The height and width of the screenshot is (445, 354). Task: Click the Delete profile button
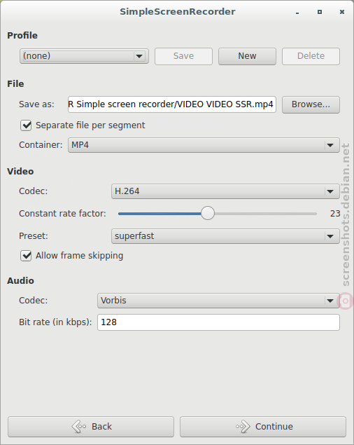[311, 56]
